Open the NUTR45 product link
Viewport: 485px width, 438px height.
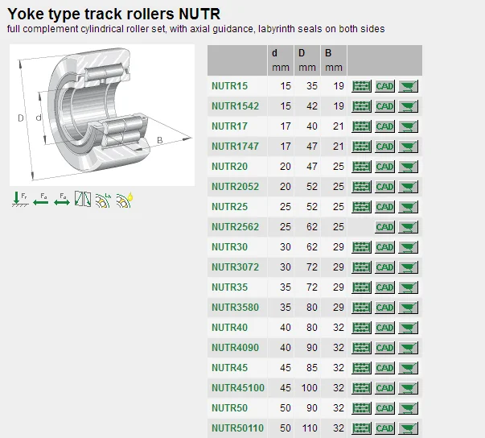click(229, 368)
